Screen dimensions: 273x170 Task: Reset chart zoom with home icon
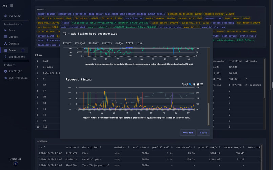198,84
